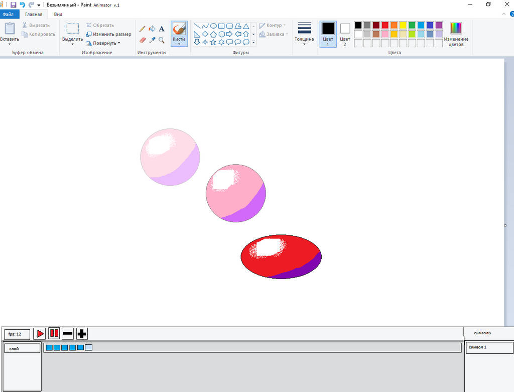Select the Eraser tool
Image resolution: width=514 pixels, height=392 pixels.
click(142, 40)
